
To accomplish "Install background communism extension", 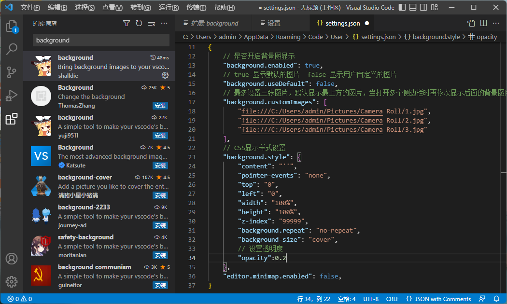I will click(160, 285).
